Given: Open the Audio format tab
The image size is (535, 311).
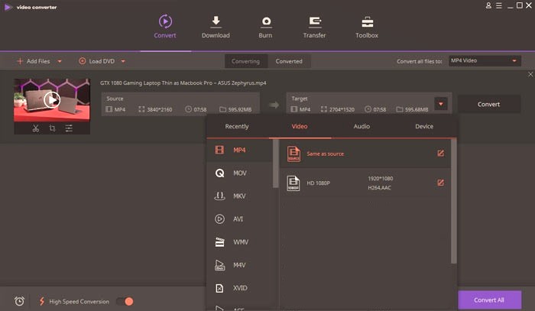Looking at the screenshot, I should click(362, 126).
